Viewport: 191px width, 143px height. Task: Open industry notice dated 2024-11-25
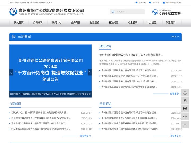(x=129, y=113)
